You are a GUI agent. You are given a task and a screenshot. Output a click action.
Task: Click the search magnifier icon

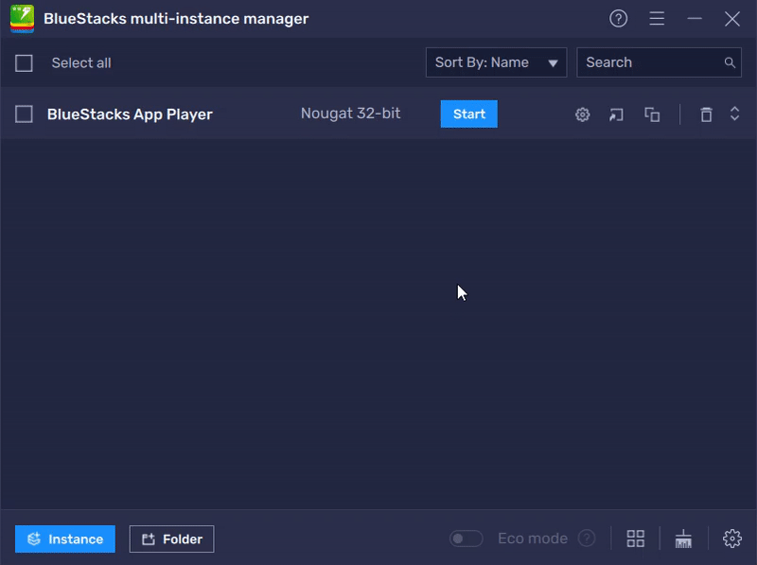pyautogui.click(x=730, y=62)
